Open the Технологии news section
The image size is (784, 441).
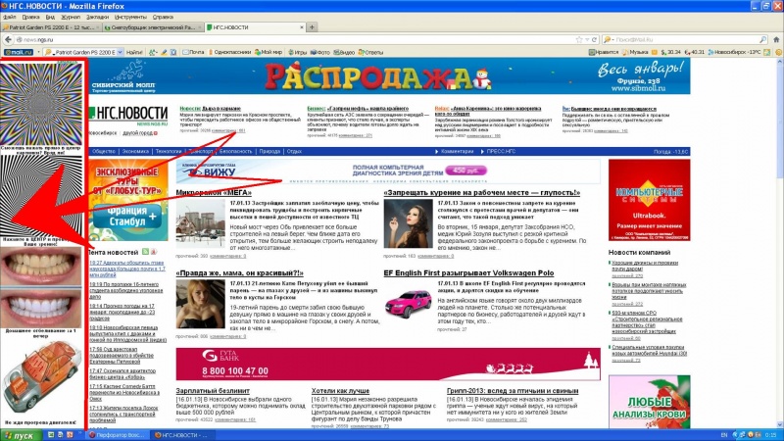pos(168,152)
